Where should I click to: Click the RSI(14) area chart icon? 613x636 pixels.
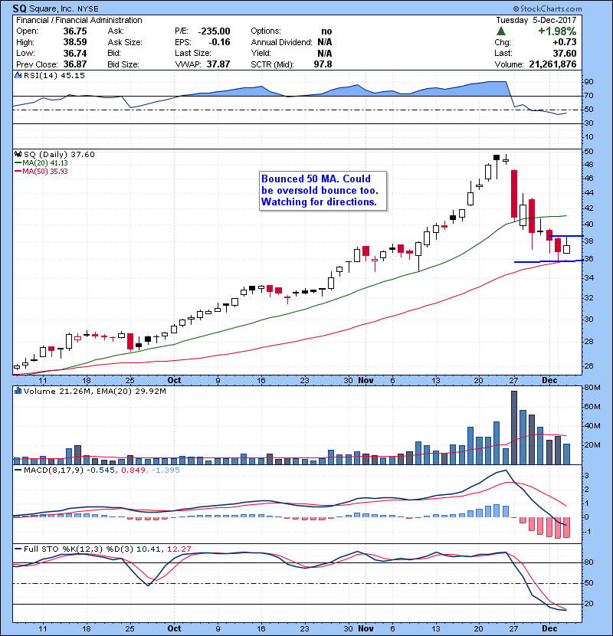point(18,75)
